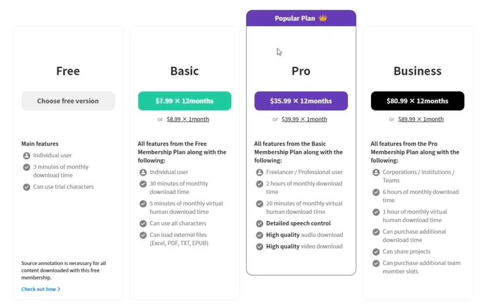499x308 pixels.
Task: Click the user icon next to Freelancer / Professional user
Action: tap(260, 172)
